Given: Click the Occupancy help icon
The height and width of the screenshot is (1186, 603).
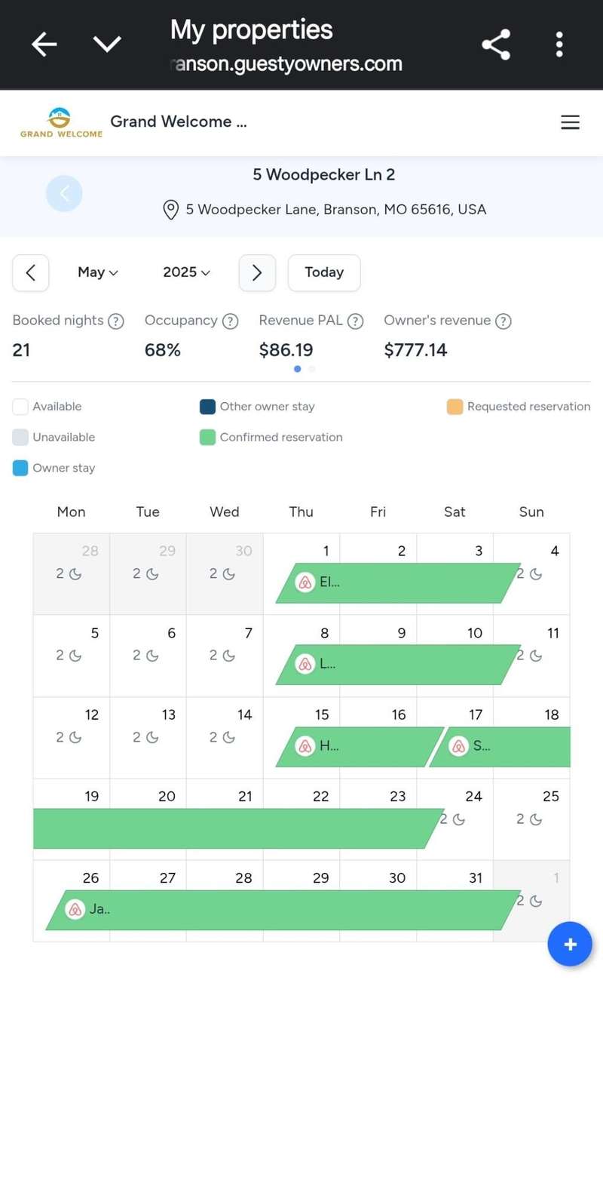Looking at the screenshot, I should coord(230,321).
